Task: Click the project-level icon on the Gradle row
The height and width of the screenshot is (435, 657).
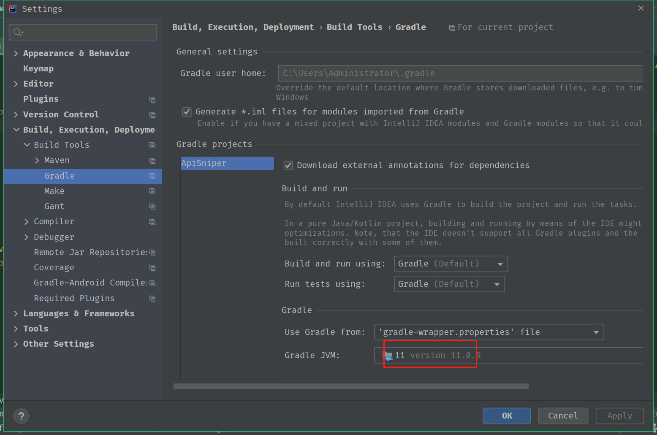Action: pyautogui.click(x=152, y=176)
